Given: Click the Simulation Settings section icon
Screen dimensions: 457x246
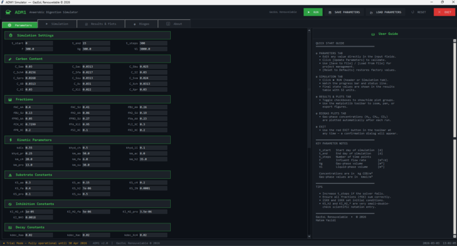Looking at the screenshot, I should (x=11, y=35).
